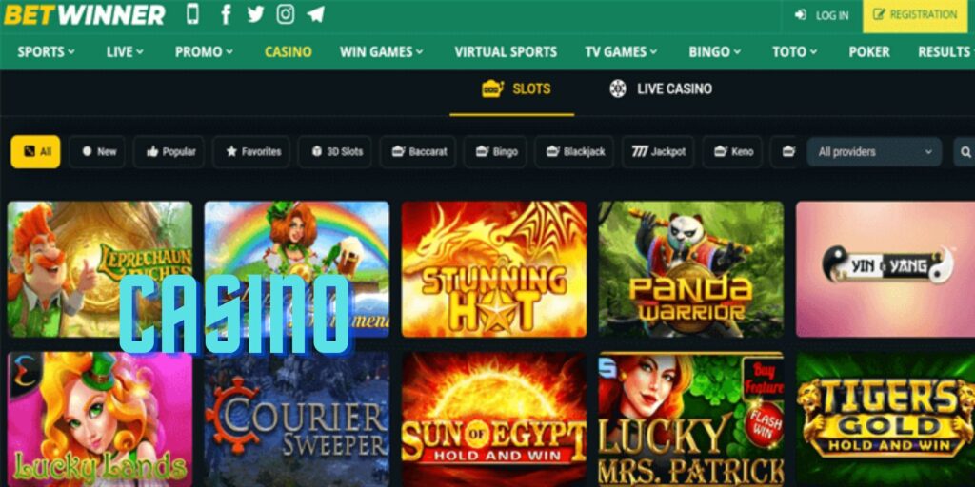Launch the Stunning Hot slot thumbnail

point(494,269)
